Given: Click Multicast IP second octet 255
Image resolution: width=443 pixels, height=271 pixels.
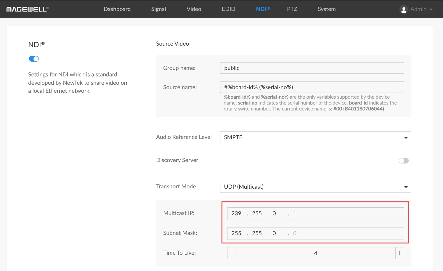Looking at the screenshot, I should (257, 214).
